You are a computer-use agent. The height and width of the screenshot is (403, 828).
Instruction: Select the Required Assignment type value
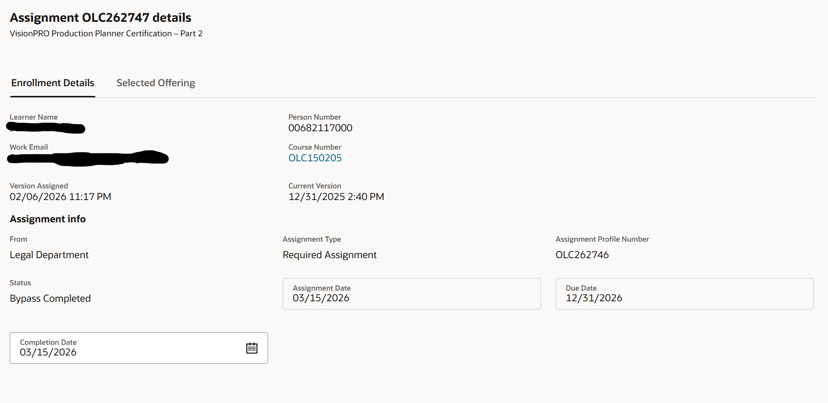click(x=330, y=255)
